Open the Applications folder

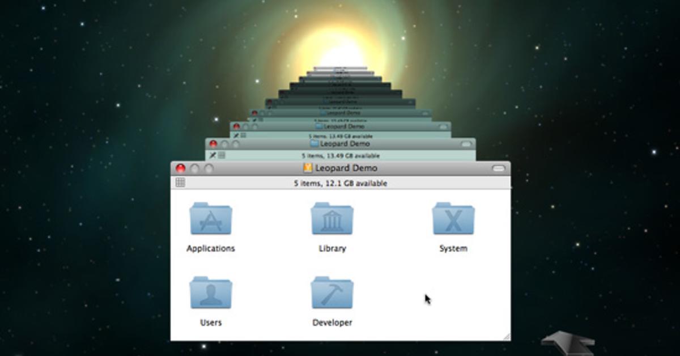click(x=211, y=219)
